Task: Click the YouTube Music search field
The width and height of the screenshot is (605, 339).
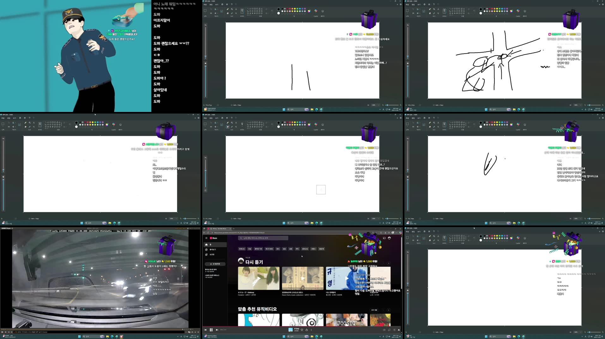Action: (264, 238)
